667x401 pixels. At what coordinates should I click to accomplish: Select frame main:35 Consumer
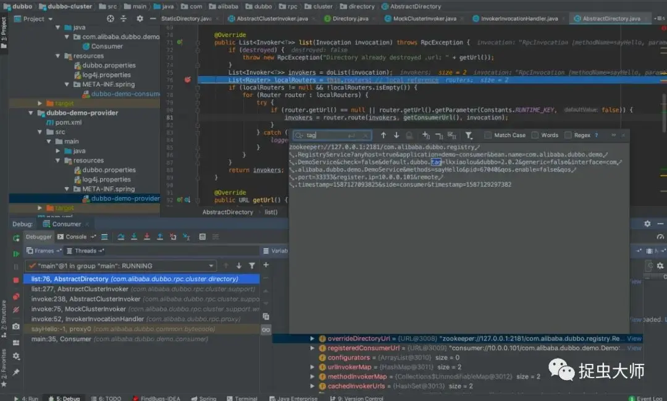tap(141, 339)
